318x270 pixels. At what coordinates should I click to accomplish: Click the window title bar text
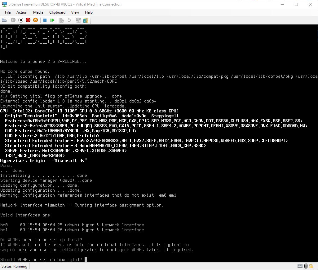point(65,4)
